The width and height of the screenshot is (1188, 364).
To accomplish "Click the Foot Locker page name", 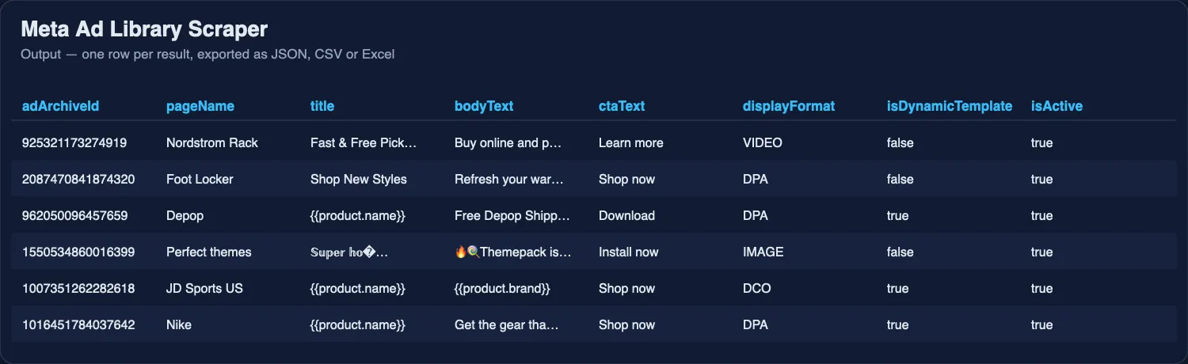I will pos(200,180).
